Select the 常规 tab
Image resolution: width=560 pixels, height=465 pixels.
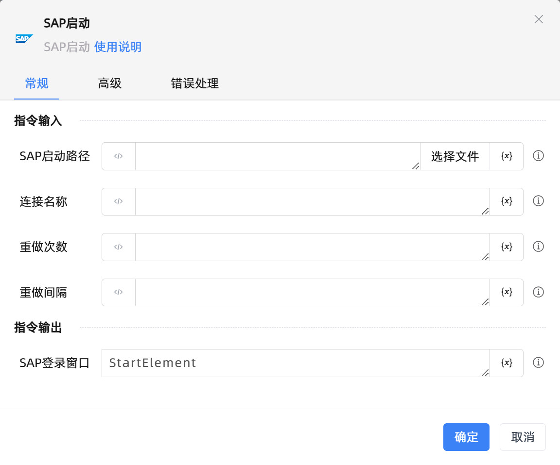[x=36, y=83]
